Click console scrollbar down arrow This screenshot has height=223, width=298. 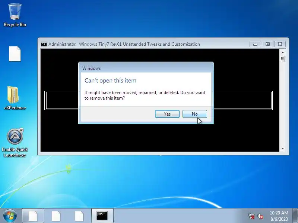pyautogui.click(x=283, y=148)
